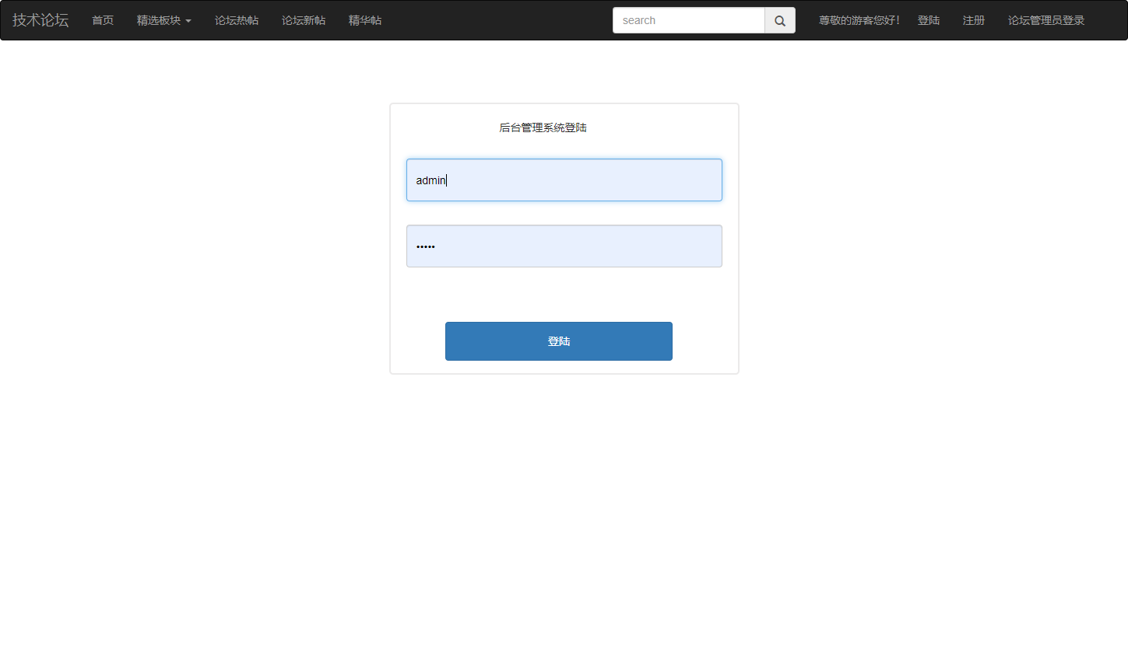This screenshot has height=646, width=1128.
Task: Click the 技术论坛 brand logo
Action: pos(39,20)
